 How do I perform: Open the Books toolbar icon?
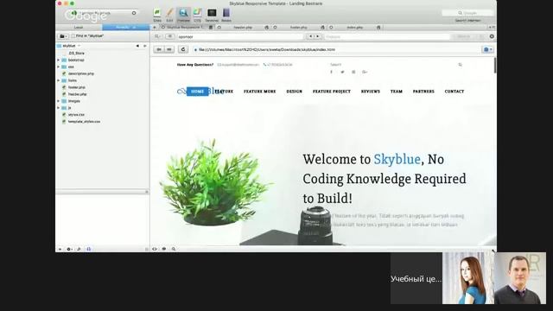[x=226, y=16]
